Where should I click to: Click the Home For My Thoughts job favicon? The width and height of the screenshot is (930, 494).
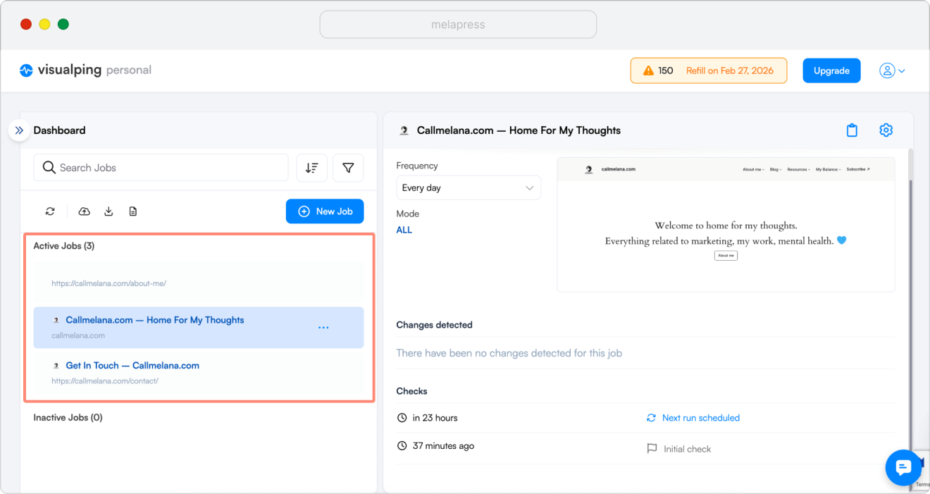(56, 320)
